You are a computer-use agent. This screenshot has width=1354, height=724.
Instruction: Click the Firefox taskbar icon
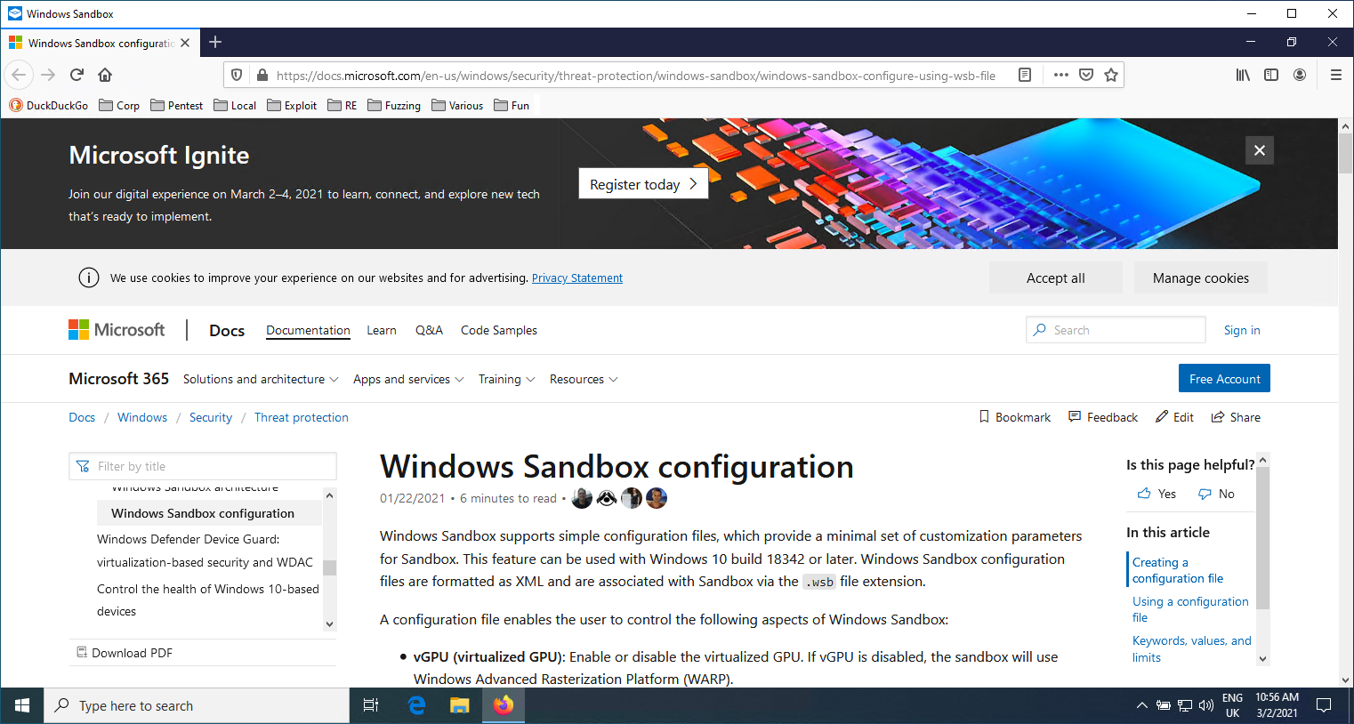tap(504, 705)
